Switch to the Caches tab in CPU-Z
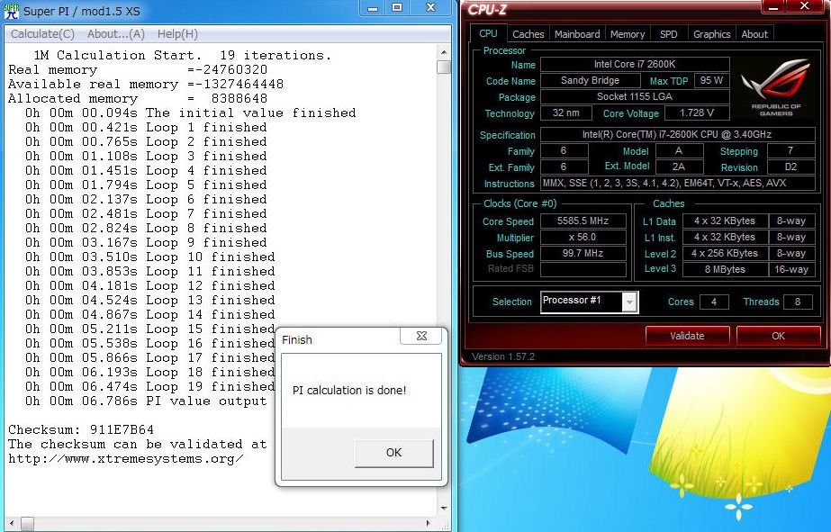Viewport: 831px width, 532px height. click(528, 34)
